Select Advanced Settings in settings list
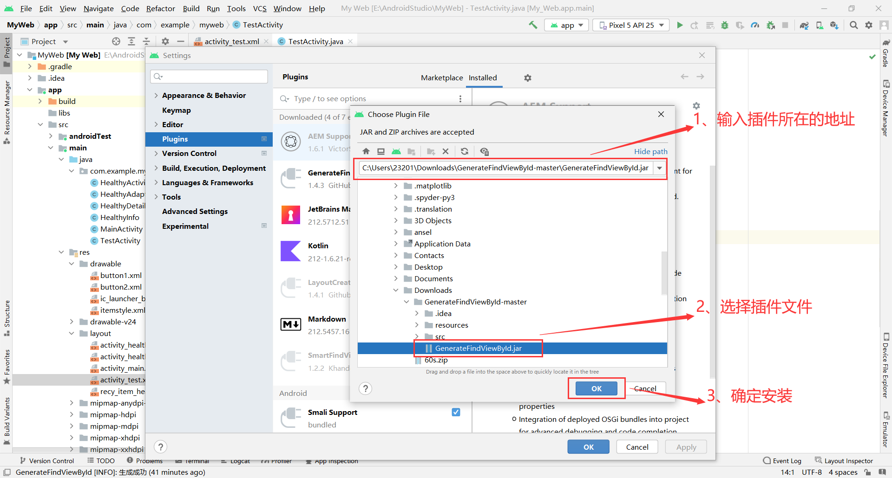Image resolution: width=892 pixels, height=478 pixels. click(x=195, y=212)
